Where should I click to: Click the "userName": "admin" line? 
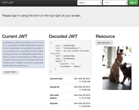pyautogui.click(x=70, y=66)
